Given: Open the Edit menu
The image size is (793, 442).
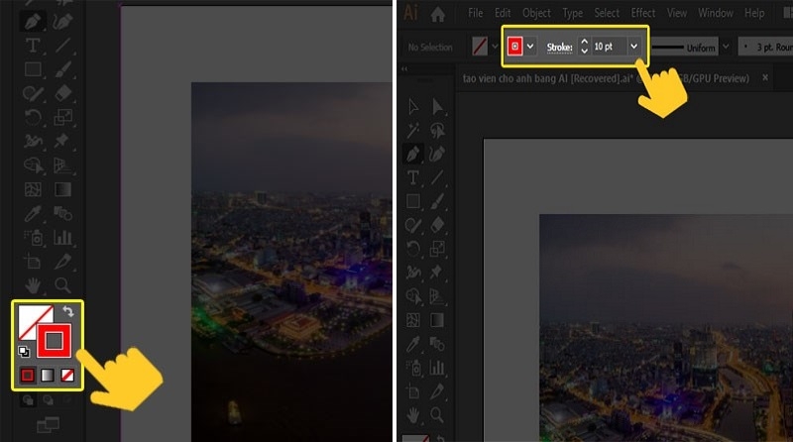Looking at the screenshot, I should pyautogui.click(x=503, y=13).
